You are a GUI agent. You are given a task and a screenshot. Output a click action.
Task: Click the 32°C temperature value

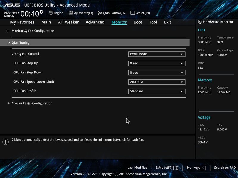(x=220, y=42)
